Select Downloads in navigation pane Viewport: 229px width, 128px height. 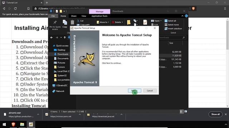[61, 54]
